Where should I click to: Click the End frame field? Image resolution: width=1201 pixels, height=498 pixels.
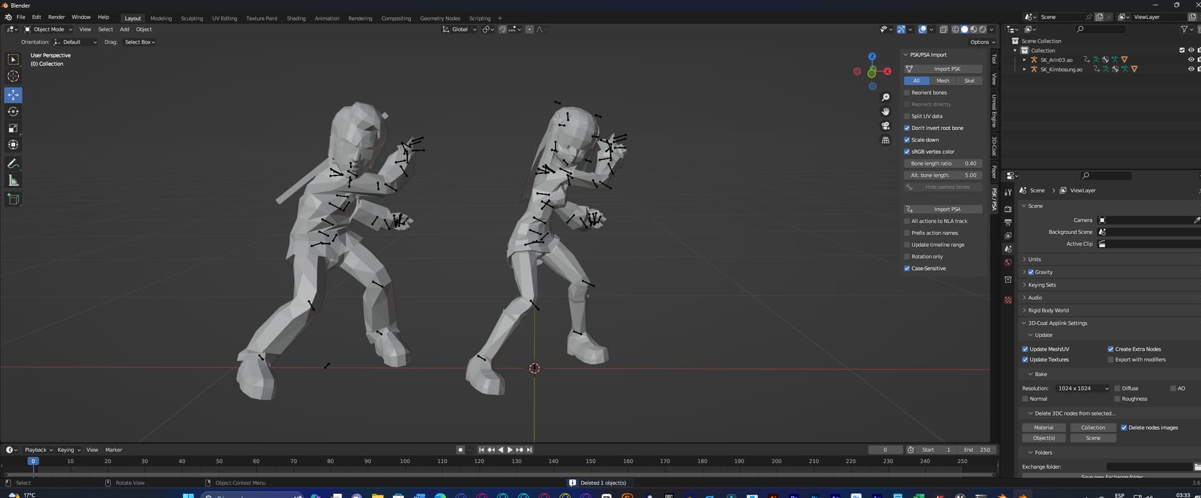point(976,450)
